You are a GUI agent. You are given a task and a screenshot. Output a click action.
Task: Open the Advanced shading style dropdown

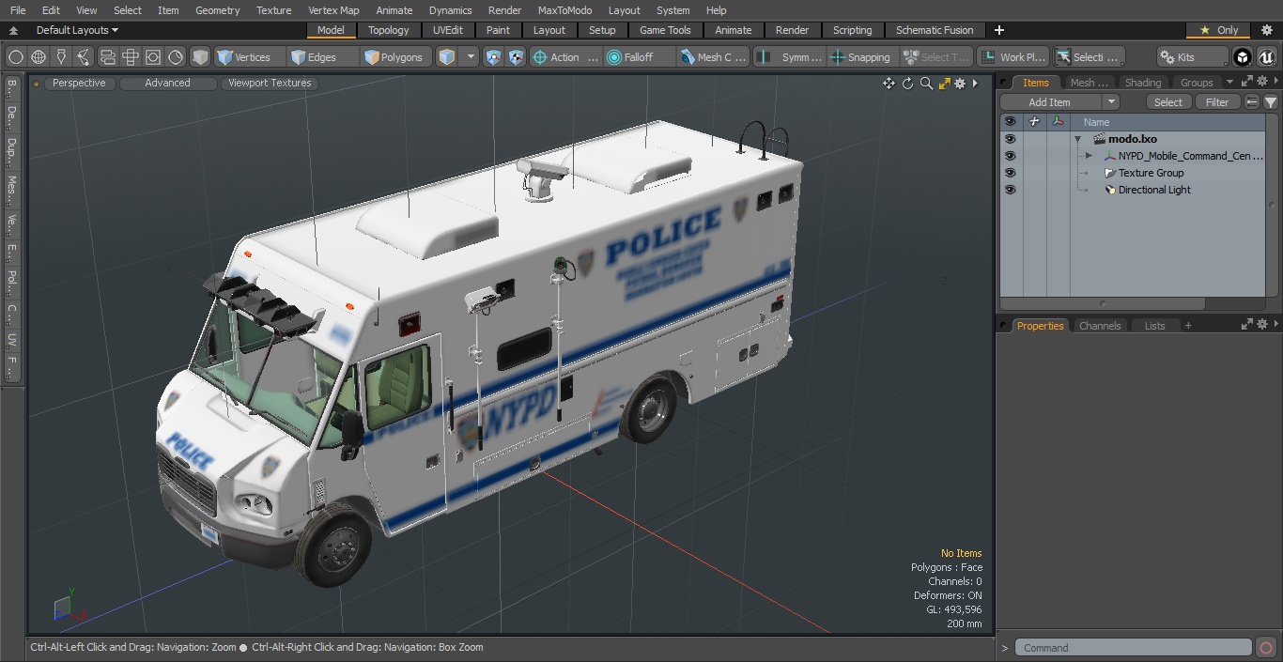click(167, 83)
